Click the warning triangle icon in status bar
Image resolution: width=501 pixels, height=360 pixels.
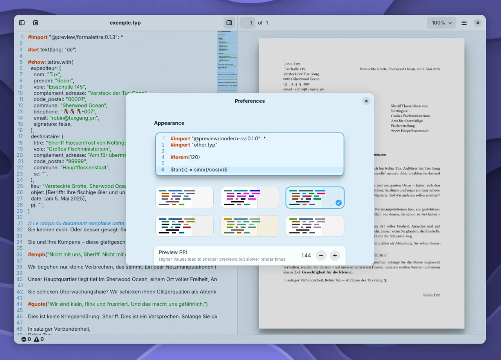point(36,339)
